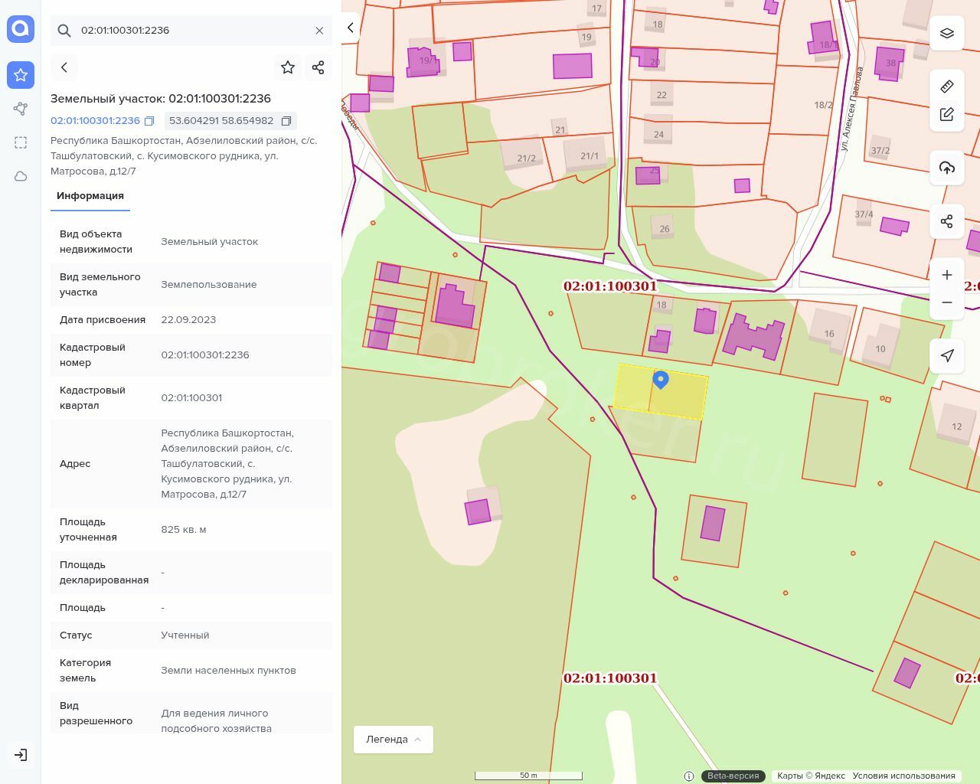Open Условия использования link
The width and height of the screenshot is (980, 784).
[x=903, y=776]
